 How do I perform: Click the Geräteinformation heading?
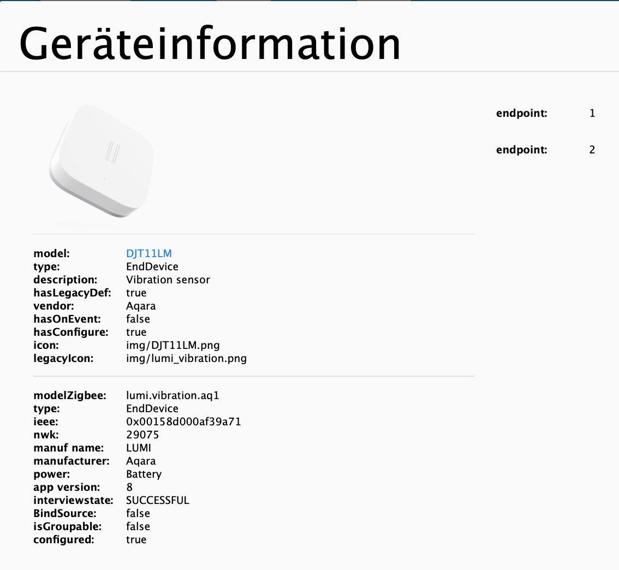coord(210,44)
